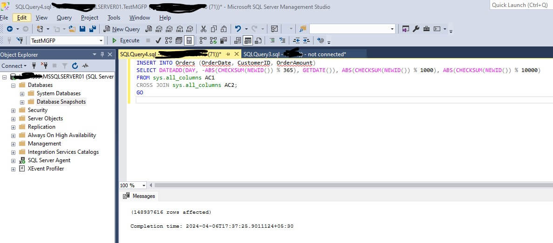Screen dimensions: 553x243
Task: Decrease indent of selected lines
Action: pyautogui.click(x=296, y=40)
